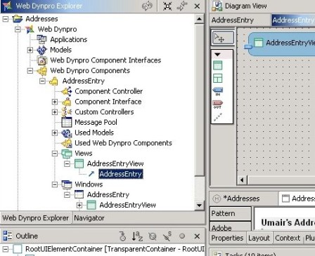Open the palette drop-down arrow
The width and height of the screenshot is (315, 256).
217,55
